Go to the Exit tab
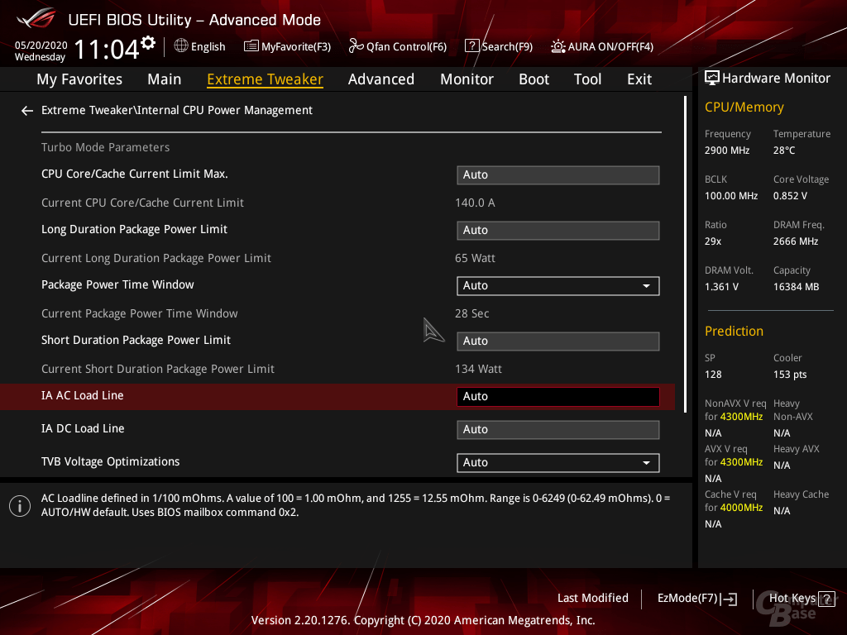 point(639,79)
